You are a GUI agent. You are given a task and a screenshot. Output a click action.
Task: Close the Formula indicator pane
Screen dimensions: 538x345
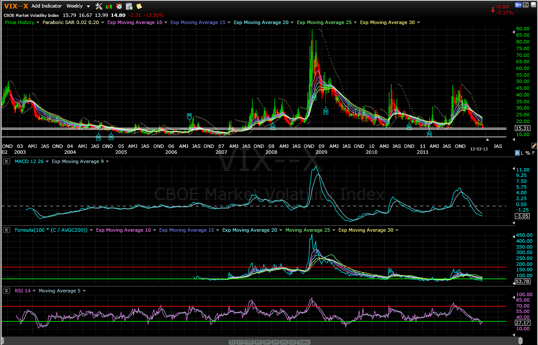pos(6,230)
